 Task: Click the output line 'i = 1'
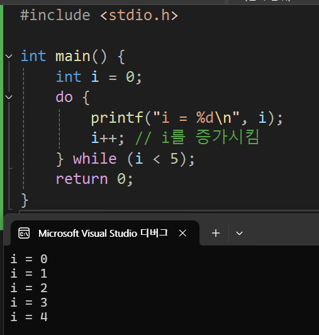pyautogui.click(x=29, y=273)
